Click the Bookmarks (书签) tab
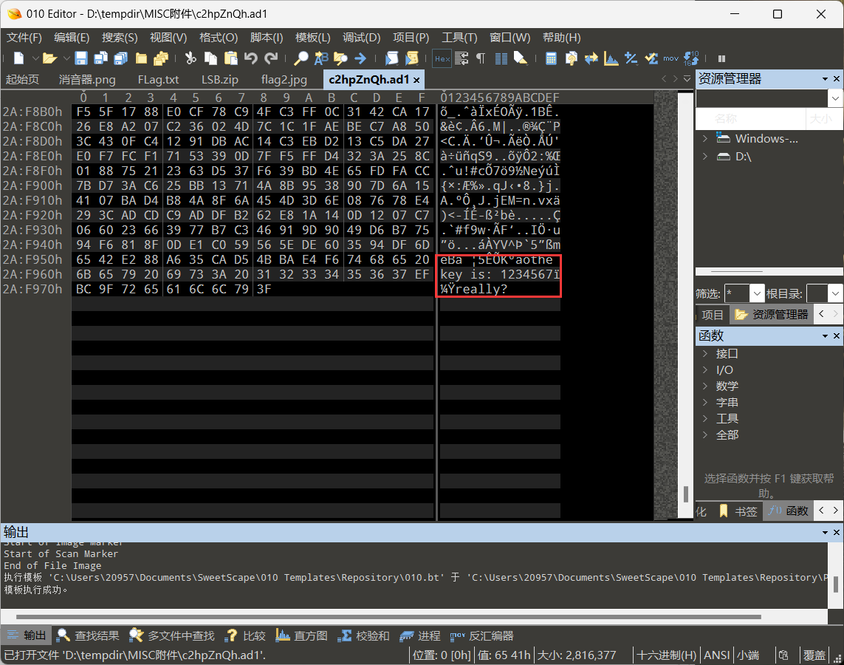 (x=738, y=511)
